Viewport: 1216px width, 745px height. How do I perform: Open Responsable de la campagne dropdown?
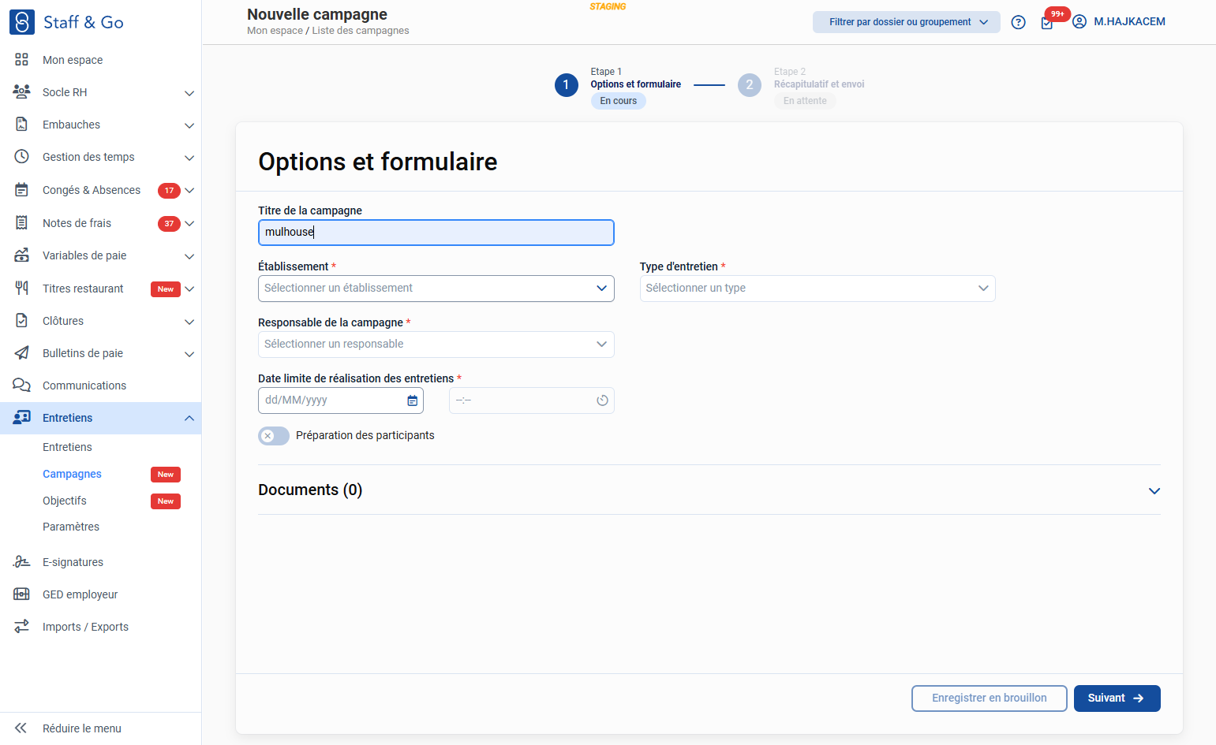(x=436, y=345)
